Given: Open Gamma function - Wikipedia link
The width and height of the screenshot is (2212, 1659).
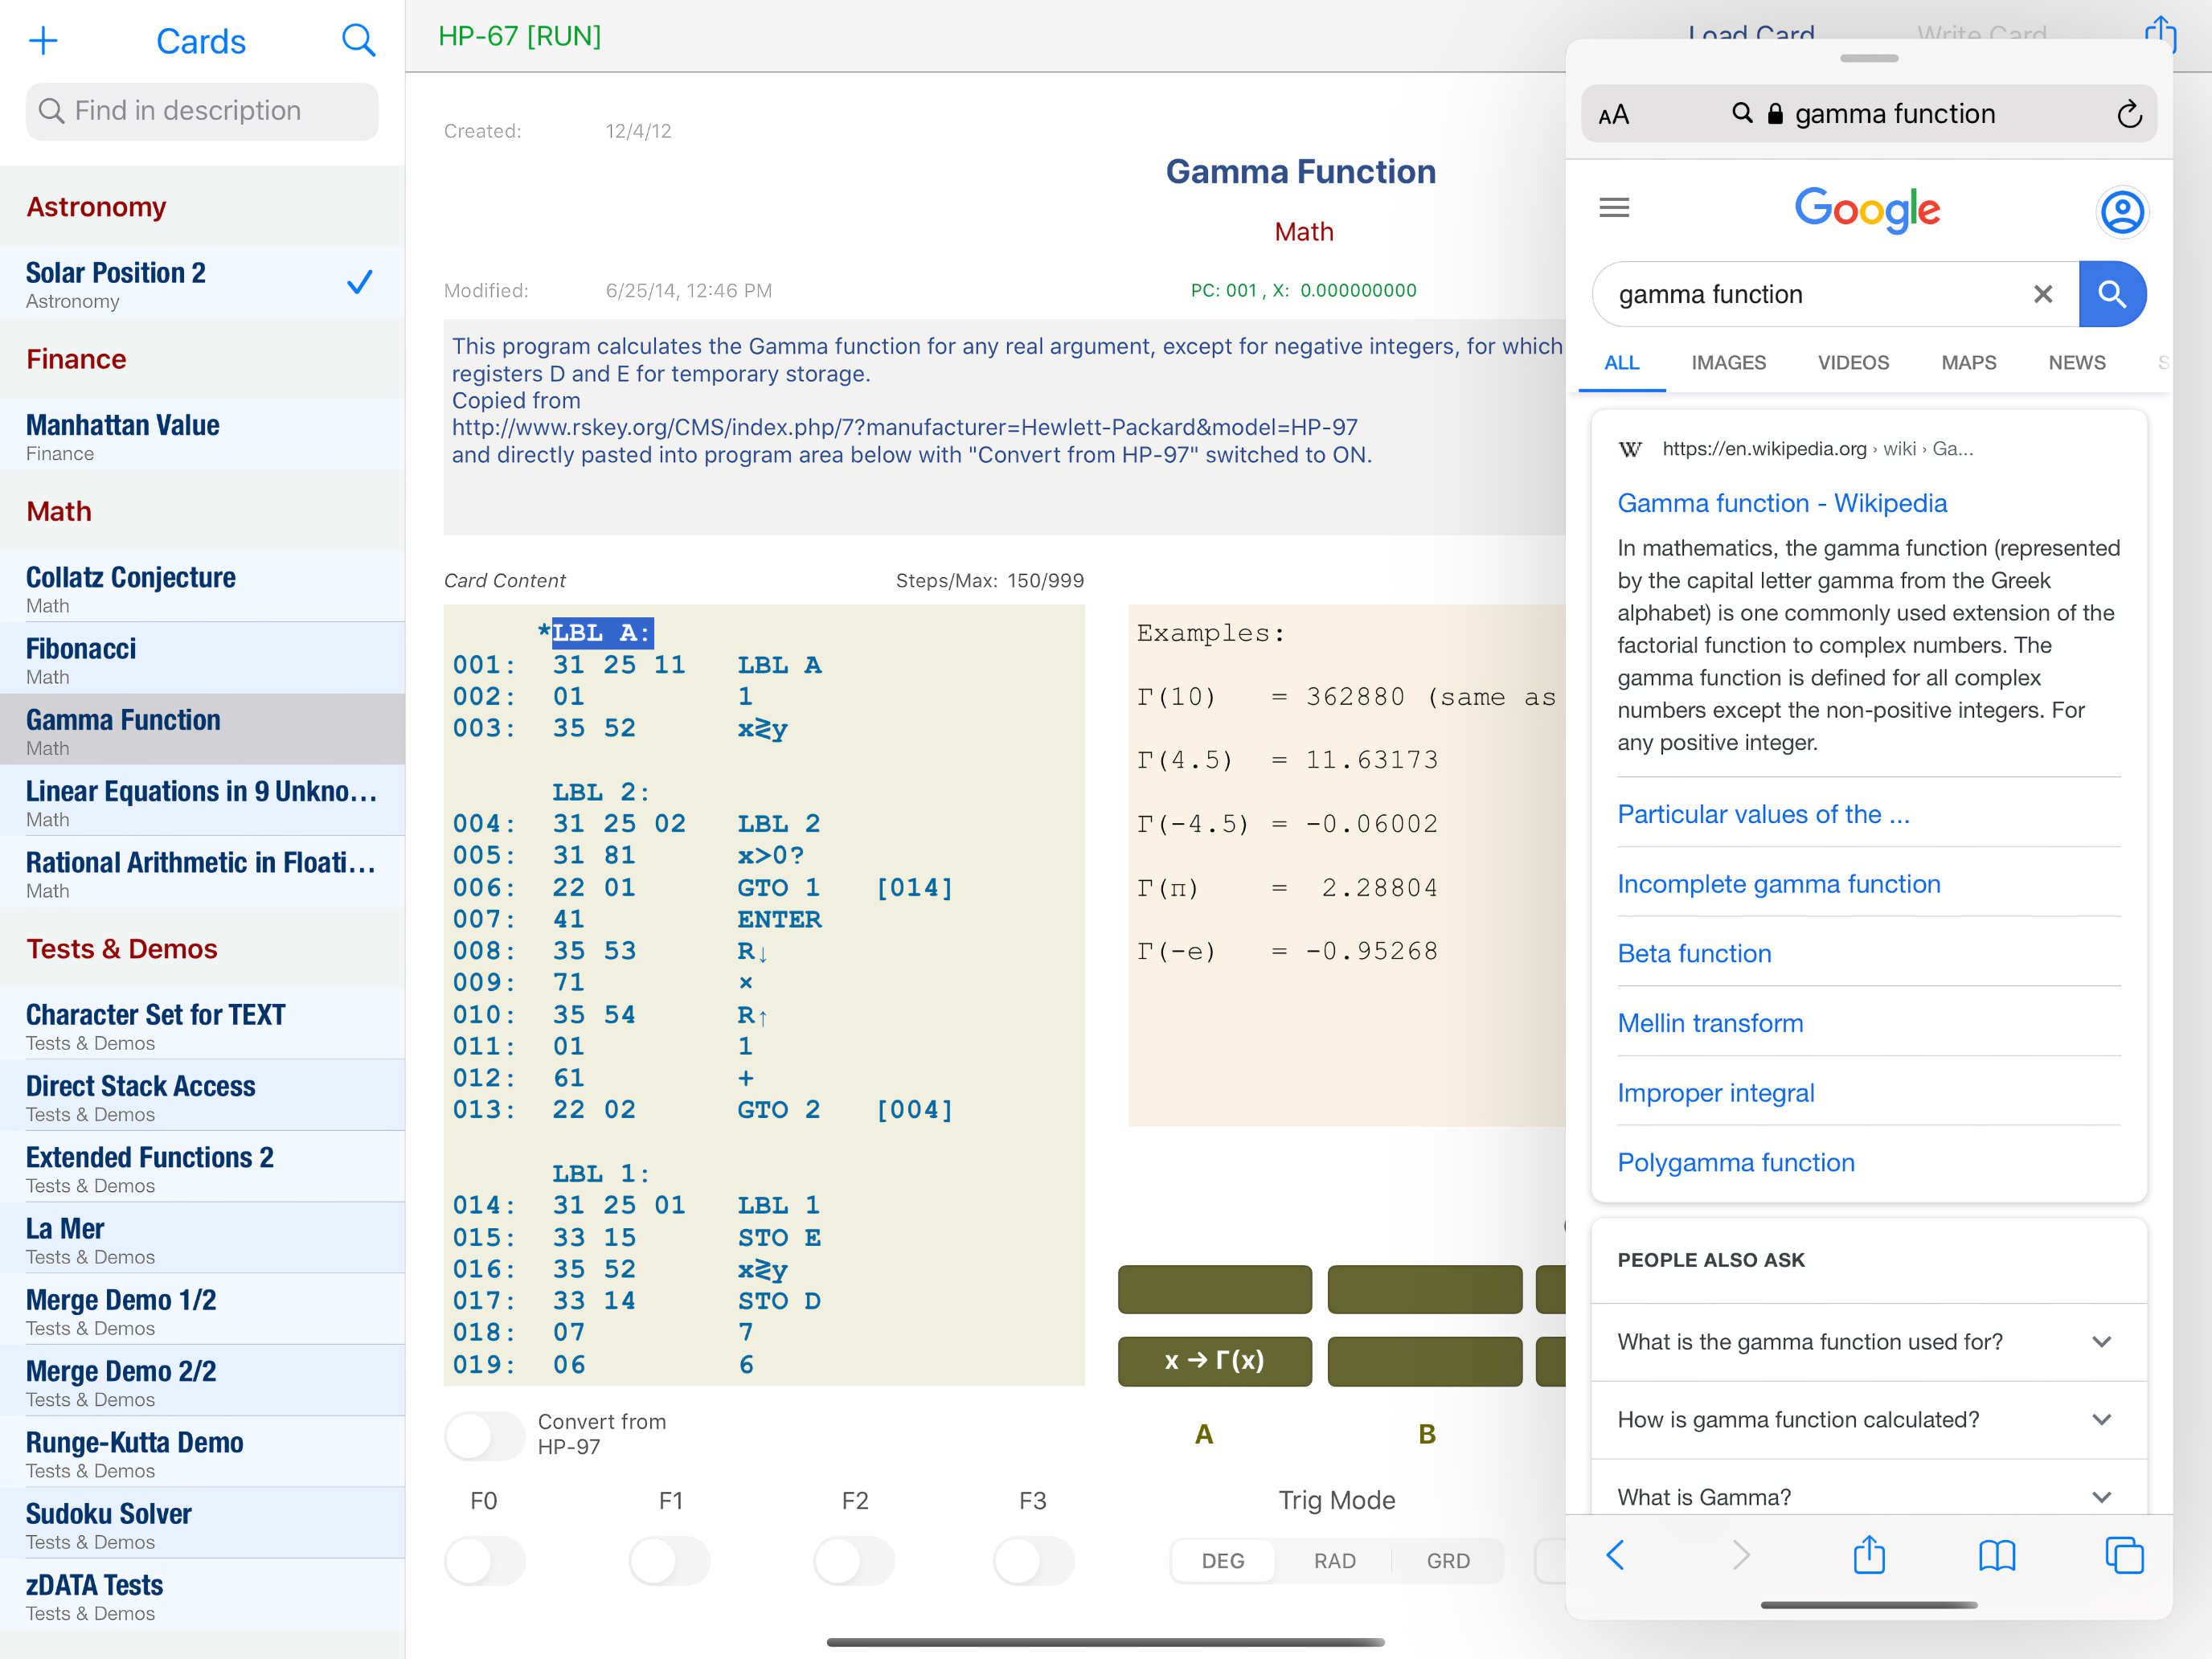Looking at the screenshot, I should (x=1782, y=503).
